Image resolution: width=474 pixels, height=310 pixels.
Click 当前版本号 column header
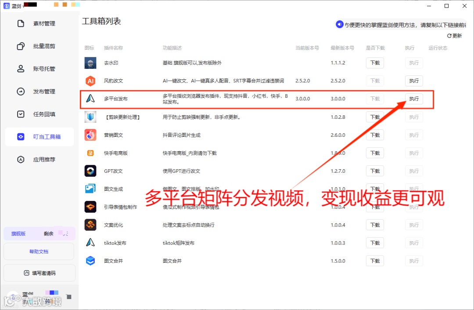point(307,48)
